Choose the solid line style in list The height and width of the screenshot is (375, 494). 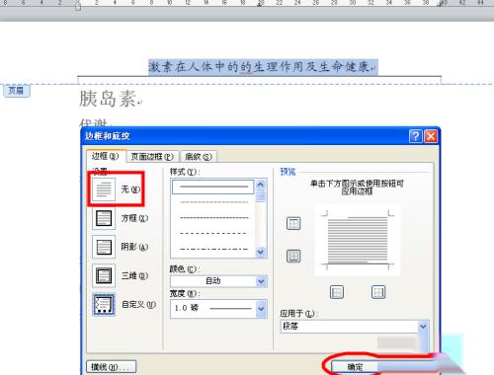(x=213, y=187)
